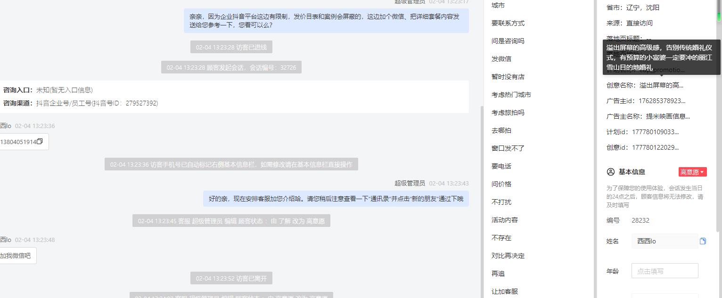Click the 广告主id value
The image size is (722, 298).
662,101
